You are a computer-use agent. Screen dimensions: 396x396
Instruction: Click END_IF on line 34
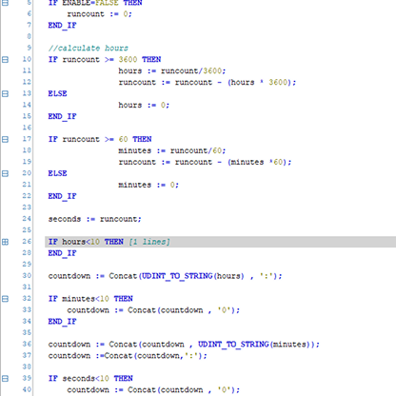[x=62, y=322]
